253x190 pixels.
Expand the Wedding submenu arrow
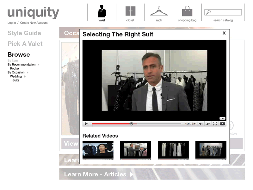[25, 76]
